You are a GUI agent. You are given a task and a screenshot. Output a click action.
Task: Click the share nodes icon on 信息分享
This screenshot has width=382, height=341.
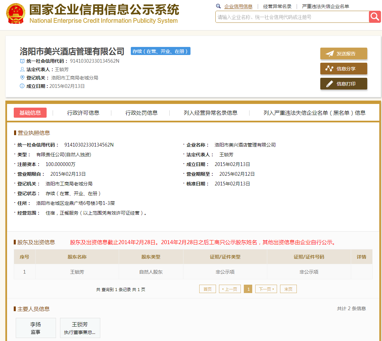click(329, 69)
